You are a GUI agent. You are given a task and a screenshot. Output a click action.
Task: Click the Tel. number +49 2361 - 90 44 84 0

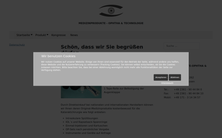coord(188,89)
